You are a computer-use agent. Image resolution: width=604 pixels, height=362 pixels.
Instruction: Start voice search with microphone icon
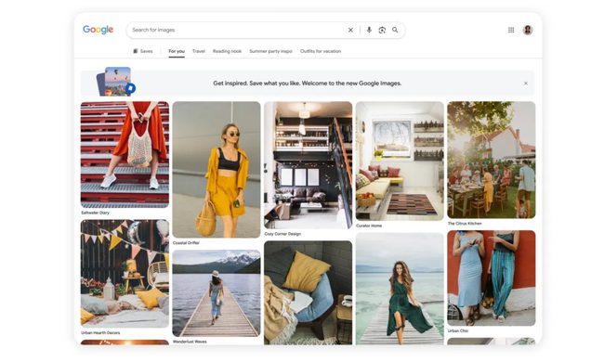pos(369,30)
